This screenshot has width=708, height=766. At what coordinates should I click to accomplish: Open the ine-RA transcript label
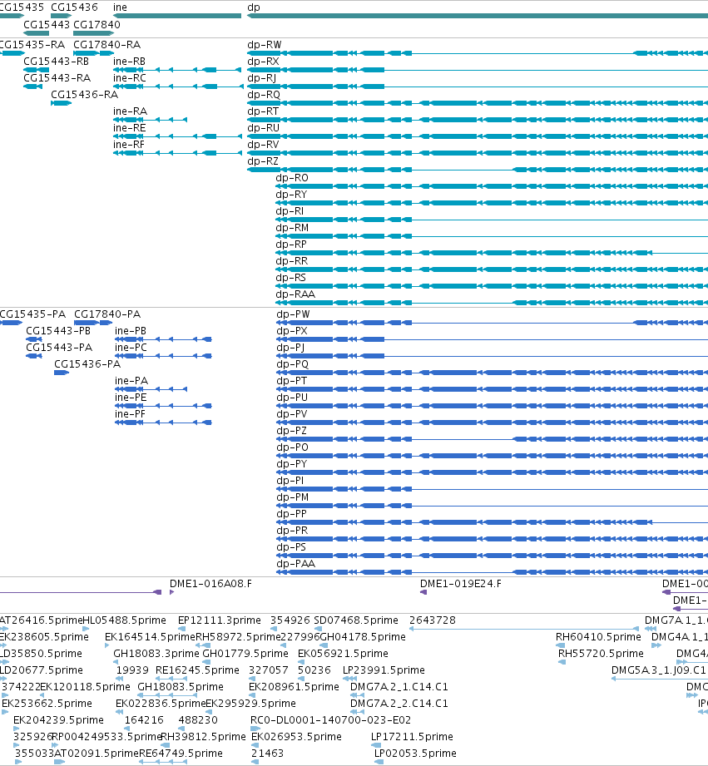click(130, 111)
